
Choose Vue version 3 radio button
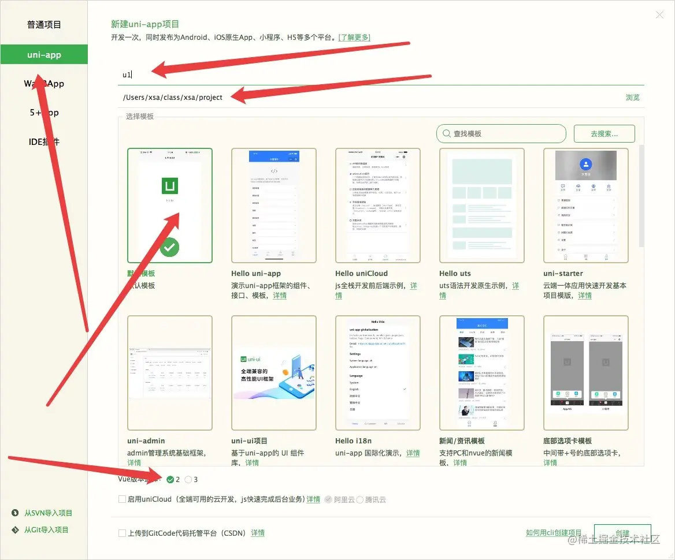[188, 480]
